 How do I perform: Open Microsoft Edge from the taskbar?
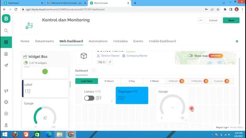click(48, 135)
